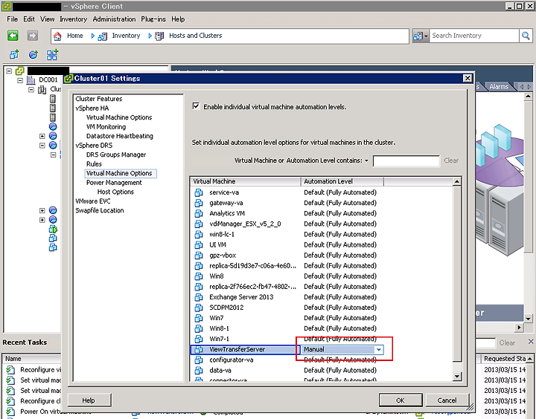Screen dimensions: 536x419
Task: Select VM Monitoring settings
Action: coord(106,127)
